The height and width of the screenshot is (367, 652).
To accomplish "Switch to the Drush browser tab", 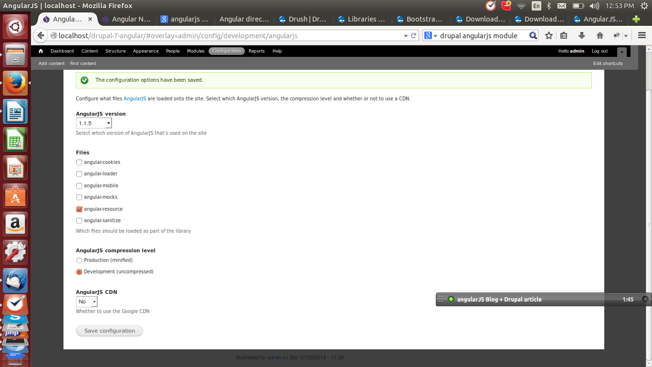I will pyautogui.click(x=303, y=19).
